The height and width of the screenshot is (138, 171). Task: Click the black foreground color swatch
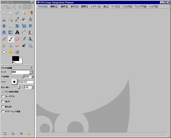[x=16, y=59]
